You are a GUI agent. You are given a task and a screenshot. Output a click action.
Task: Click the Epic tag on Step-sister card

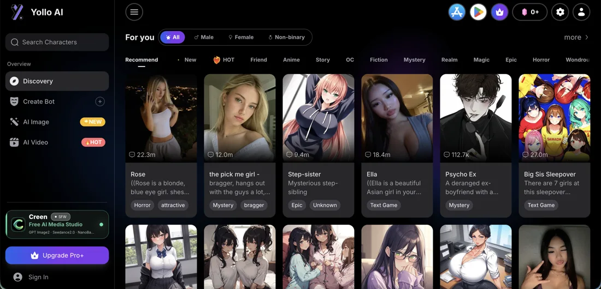click(297, 205)
